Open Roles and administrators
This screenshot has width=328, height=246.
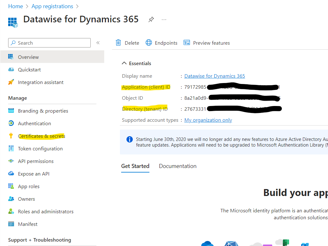coord(46,211)
